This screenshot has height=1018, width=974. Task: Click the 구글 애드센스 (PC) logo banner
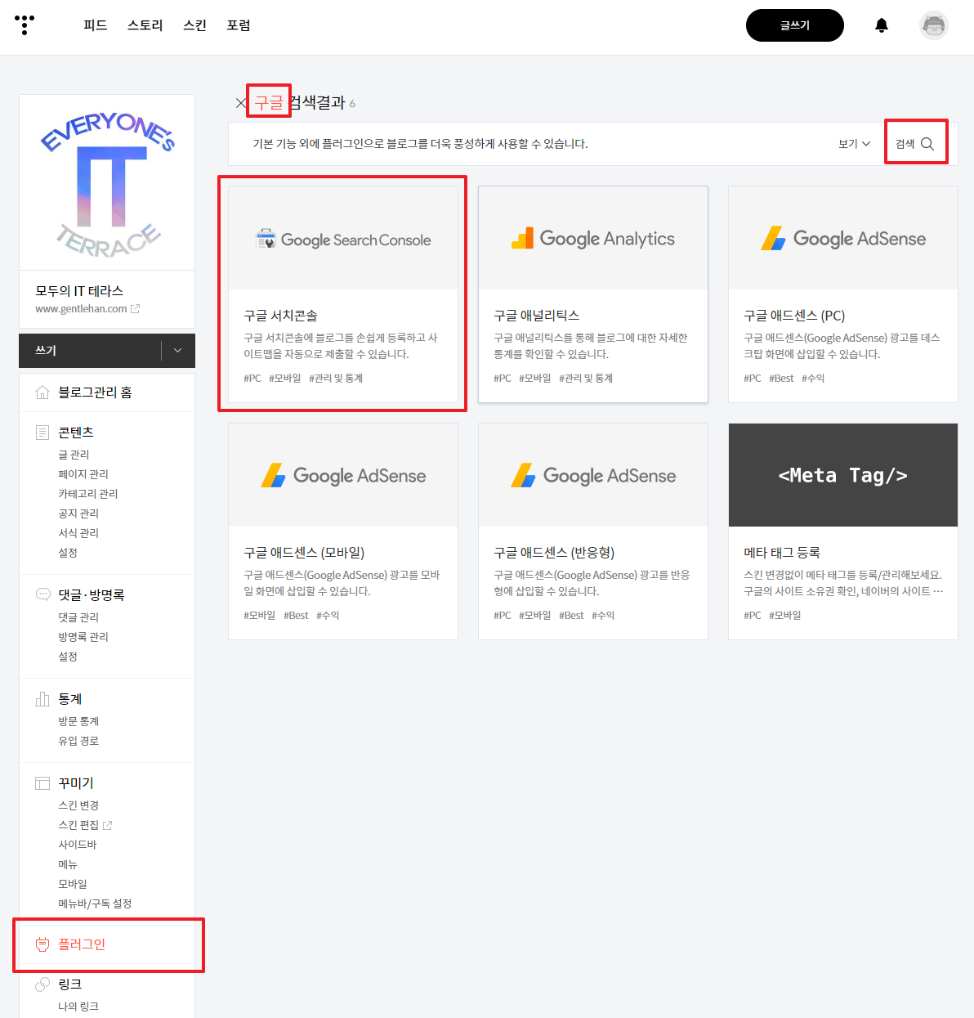(x=843, y=238)
